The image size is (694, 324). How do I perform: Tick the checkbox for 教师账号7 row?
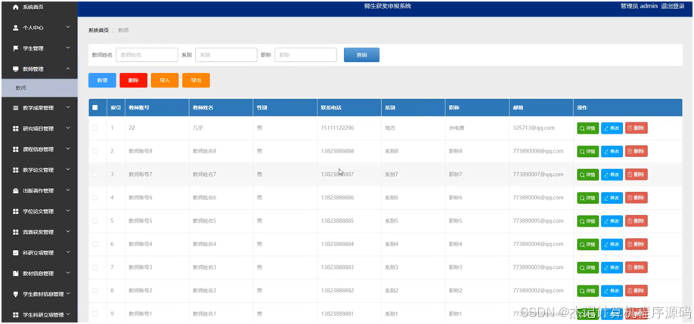95,174
